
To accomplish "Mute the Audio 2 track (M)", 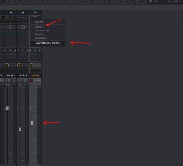I will click(x=14, y=80).
